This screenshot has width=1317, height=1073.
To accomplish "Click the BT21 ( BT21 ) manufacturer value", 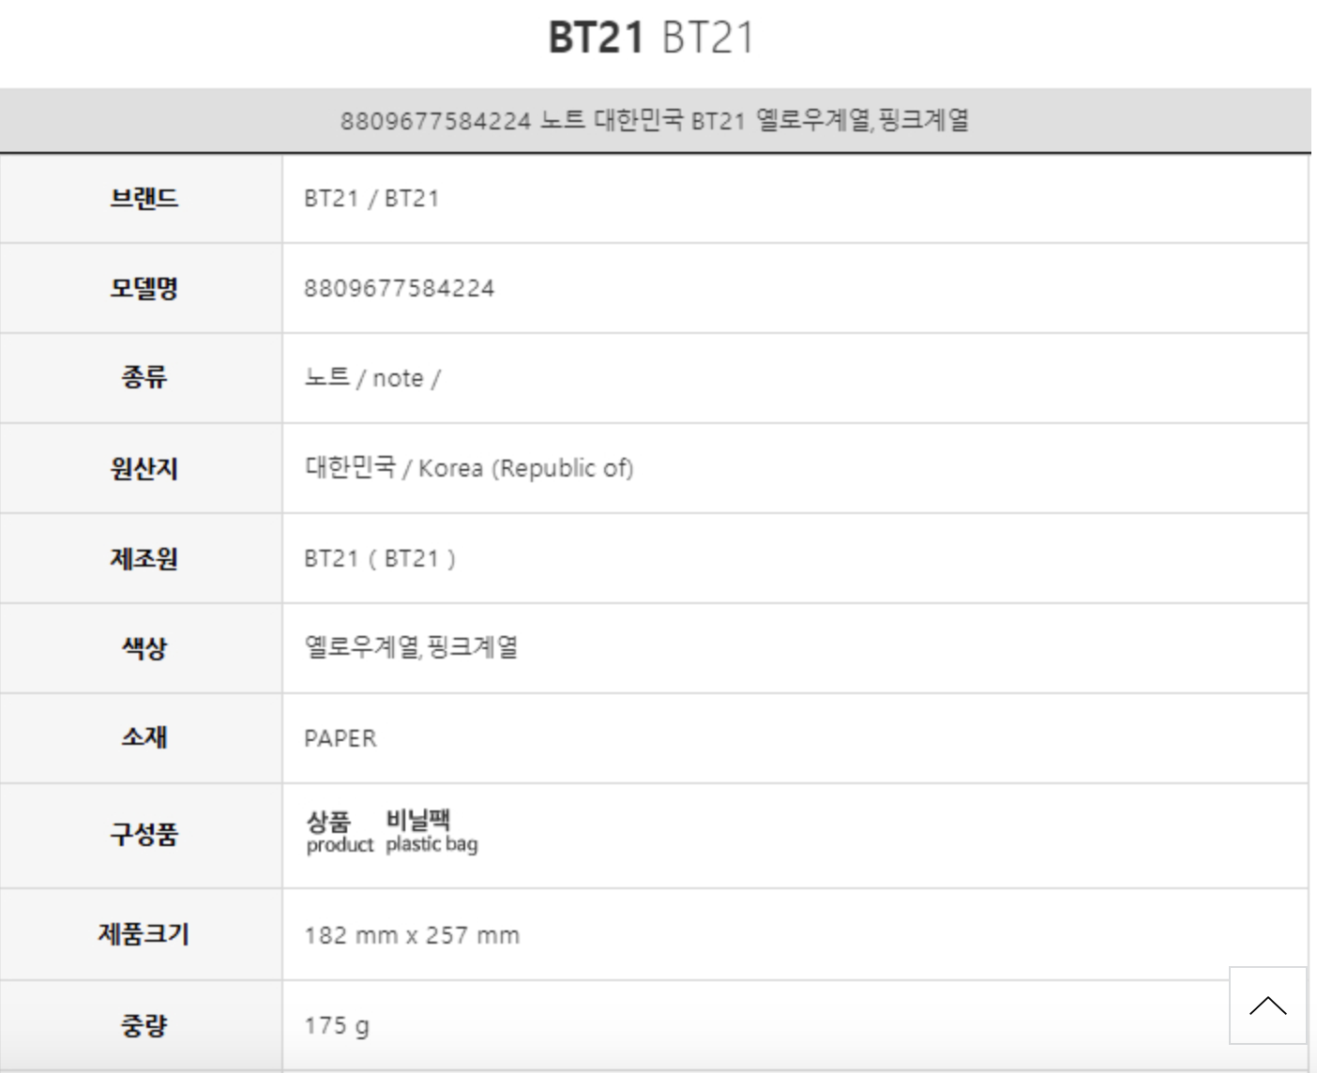I will coord(380,558).
